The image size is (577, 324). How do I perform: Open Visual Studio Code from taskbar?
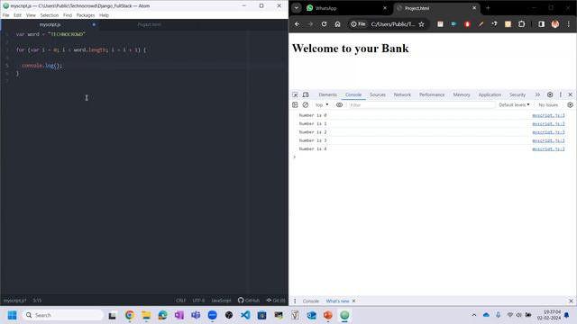(x=245, y=315)
